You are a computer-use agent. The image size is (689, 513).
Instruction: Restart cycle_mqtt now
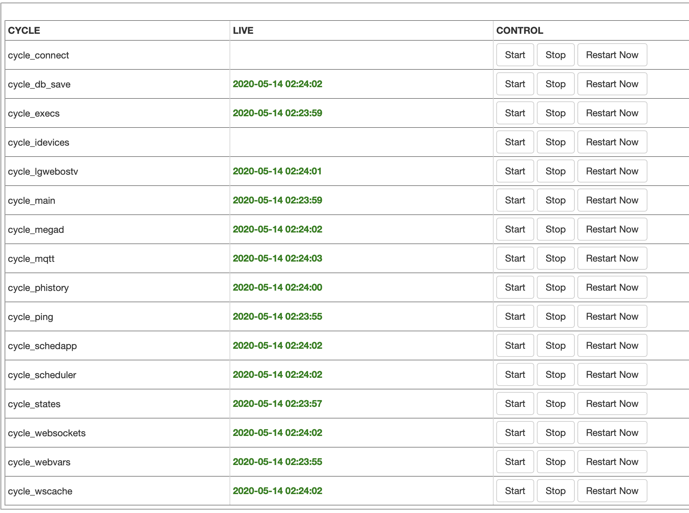[x=612, y=258]
